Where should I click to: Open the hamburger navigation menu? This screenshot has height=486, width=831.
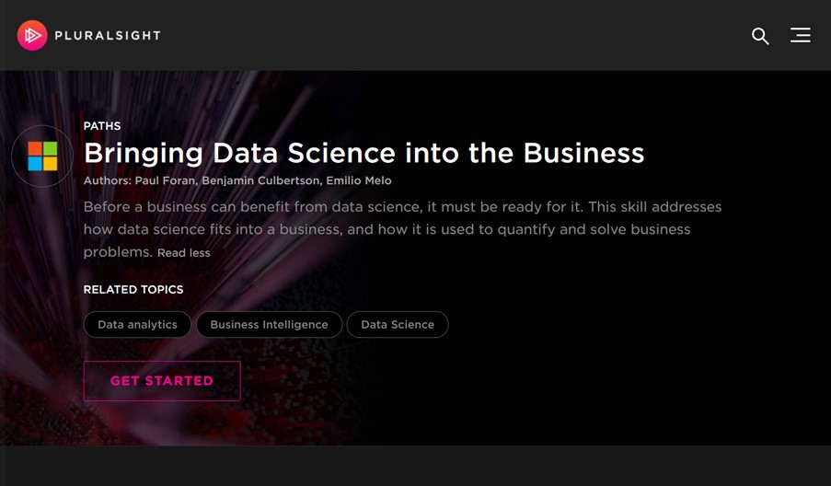tap(800, 35)
